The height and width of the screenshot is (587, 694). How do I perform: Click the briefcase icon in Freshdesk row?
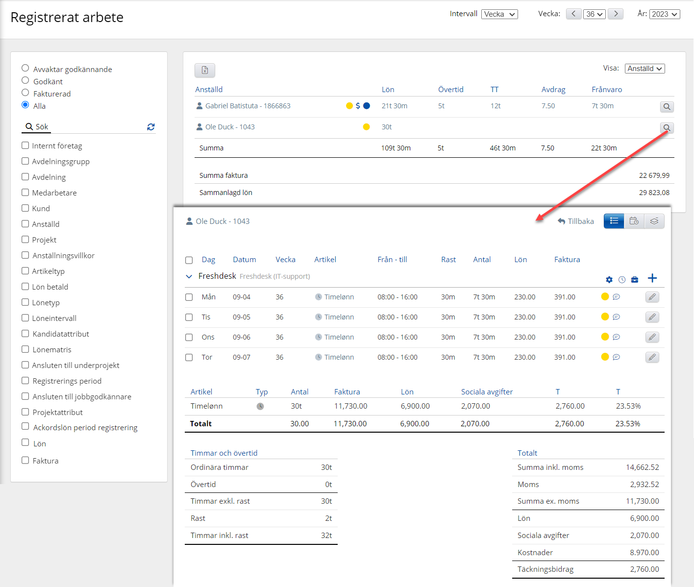(x=635, y=280)
